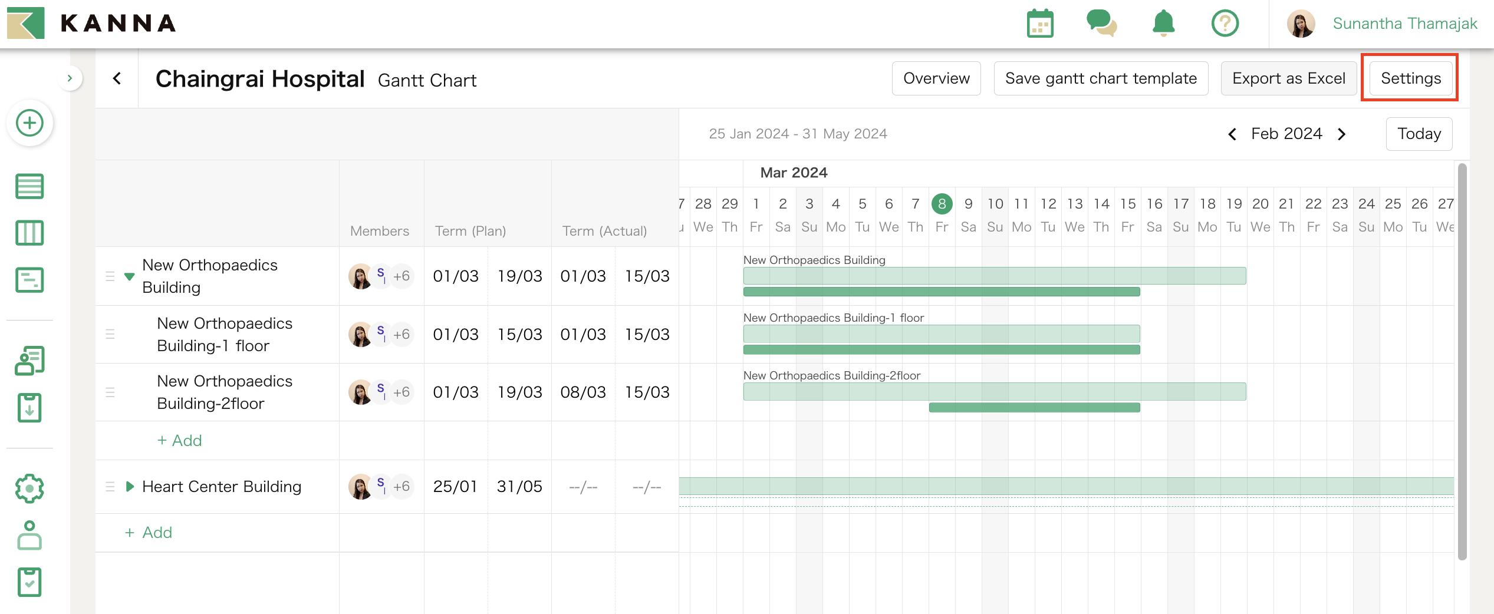Open the help question mark icon
The width and height of the screenshot is (1494, 614).
pyautogui.click(x=1225, y=24)
